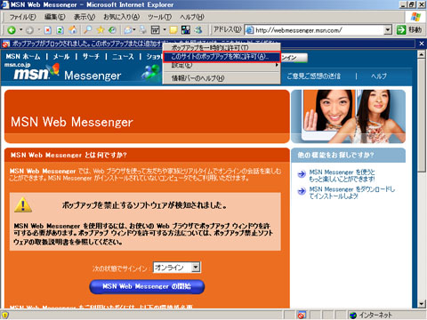Click the Mail envelope toolbar icon
Screen dimensions: 427x320
128,30
